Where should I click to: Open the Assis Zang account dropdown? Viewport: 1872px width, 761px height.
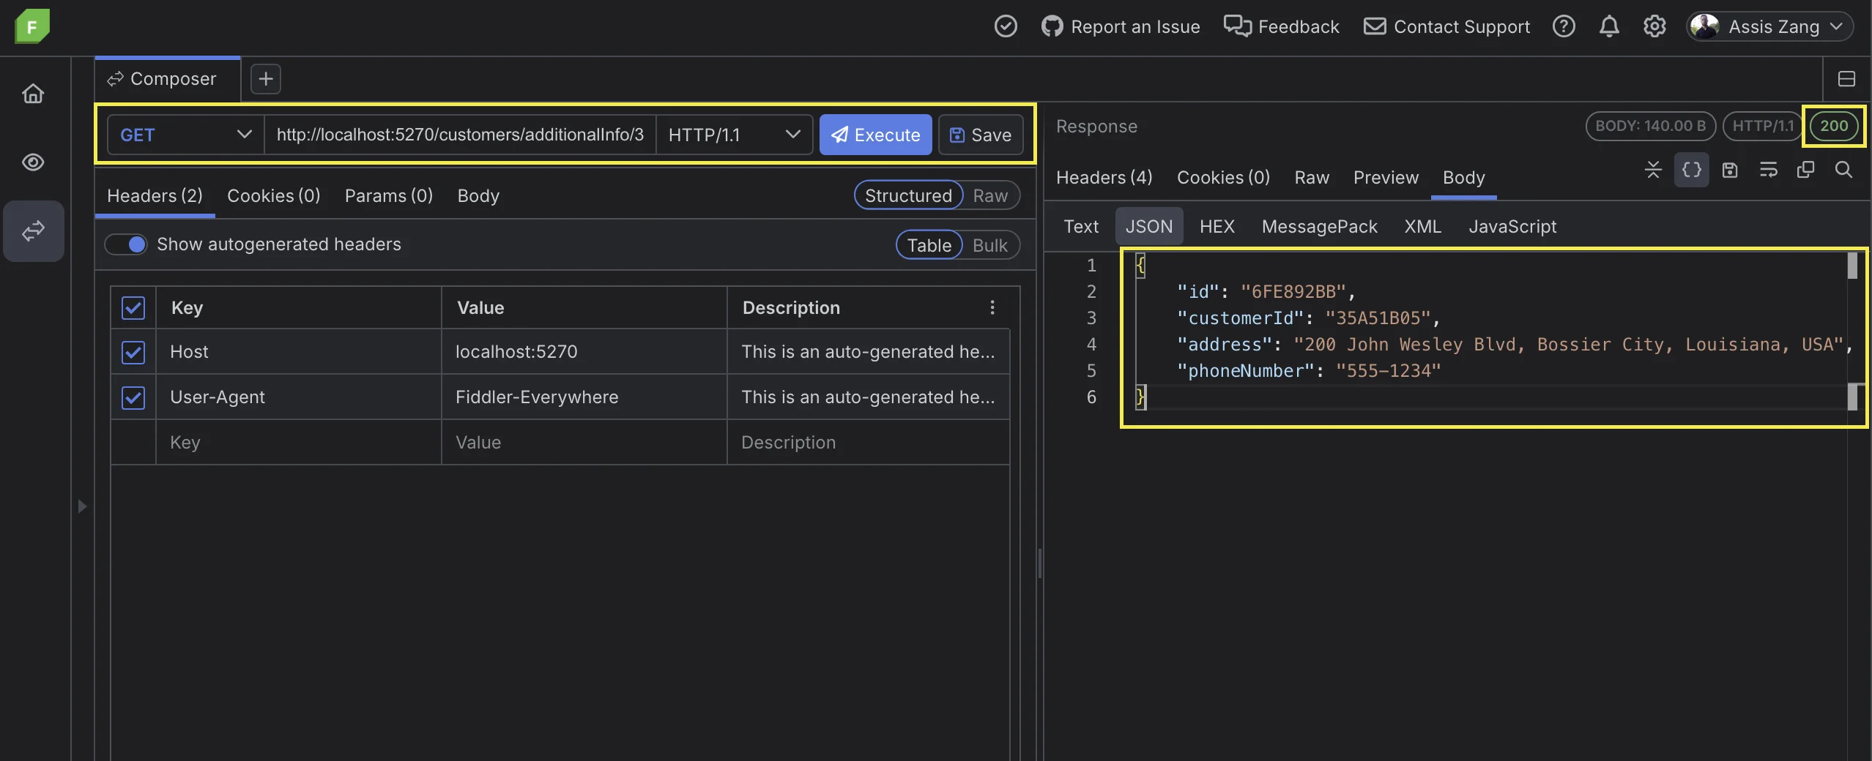pos(1769,26)
